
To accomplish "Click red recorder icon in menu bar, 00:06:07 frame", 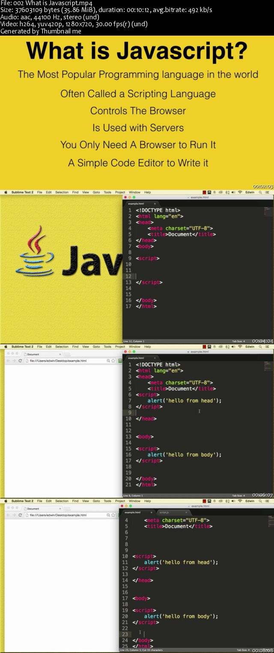I will pyautogui.click(x=205, y=347).
